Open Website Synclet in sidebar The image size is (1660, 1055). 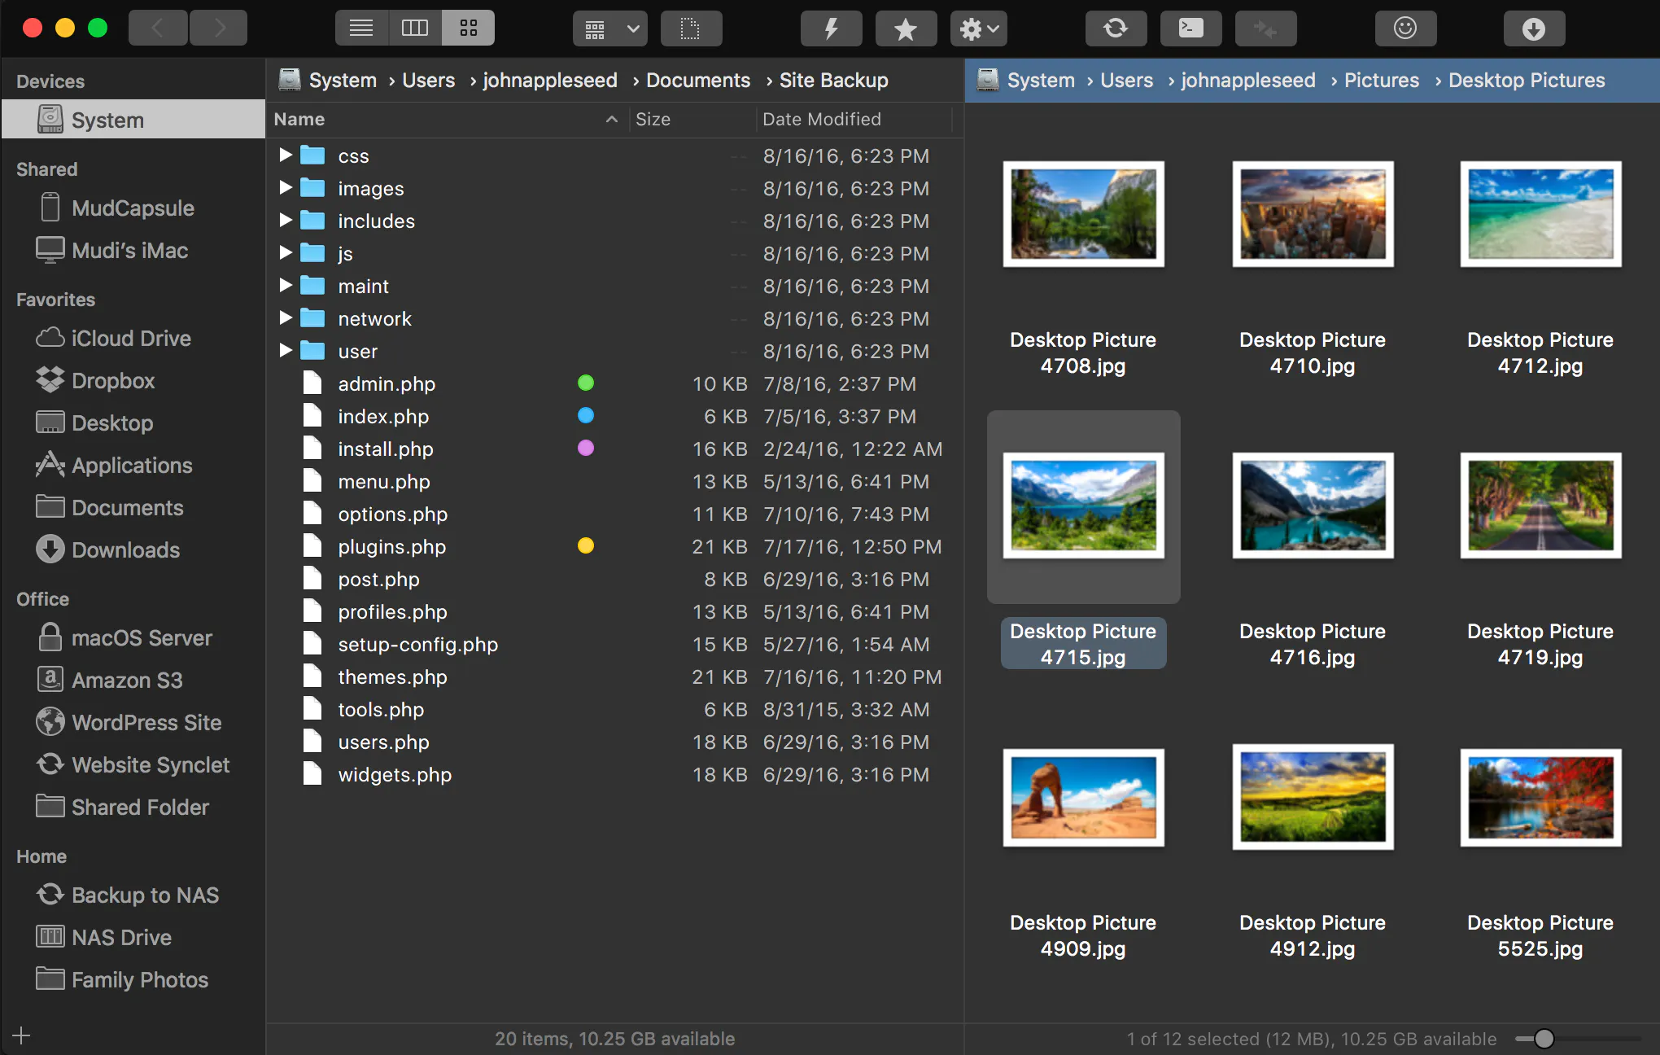133,764
